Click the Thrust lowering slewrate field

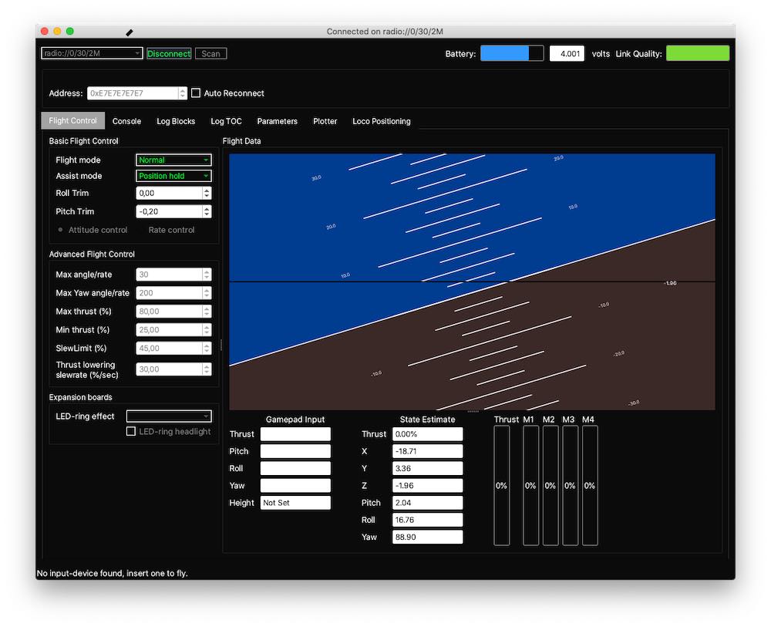coord(169,369)
